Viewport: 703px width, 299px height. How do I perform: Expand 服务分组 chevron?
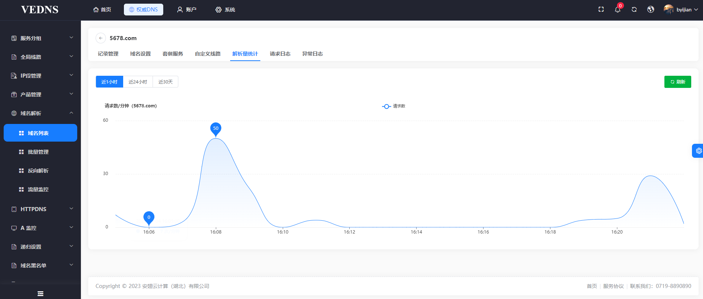[71, 38]
